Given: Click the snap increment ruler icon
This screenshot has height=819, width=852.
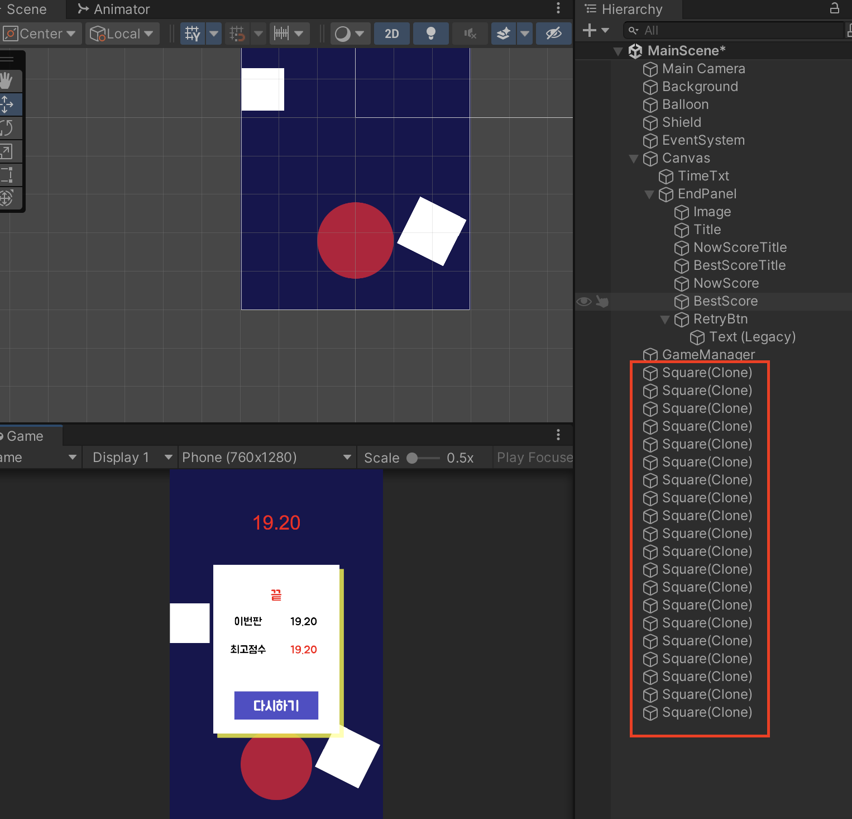Looking at the screenshot, I should pos(281,34).
